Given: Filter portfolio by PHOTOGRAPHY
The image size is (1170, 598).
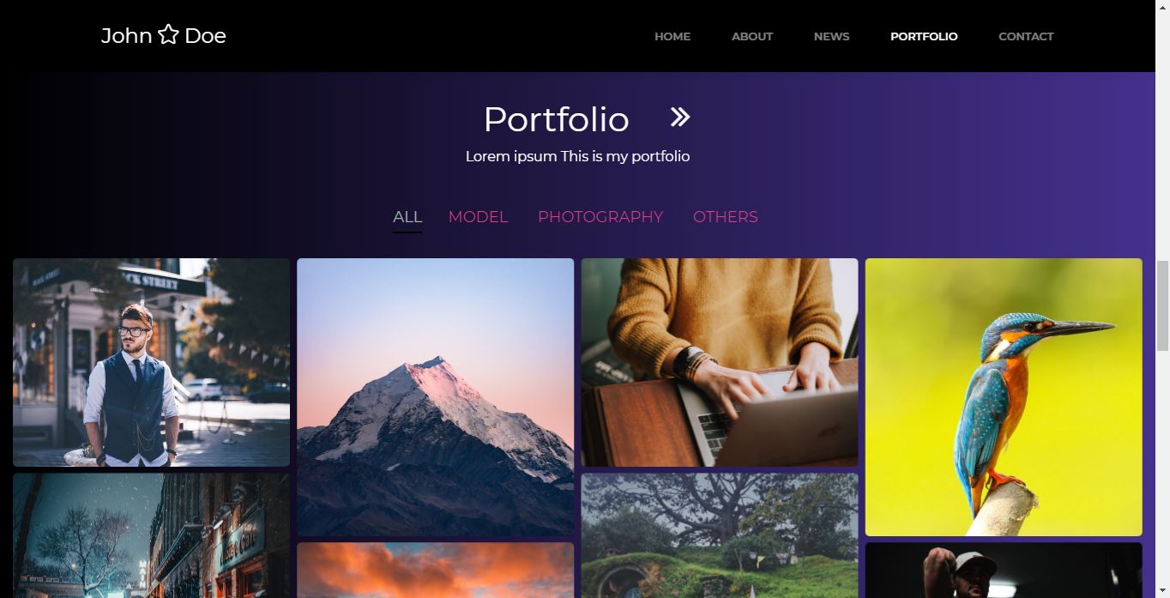Looking at the screenshot, I should (600, 217).
